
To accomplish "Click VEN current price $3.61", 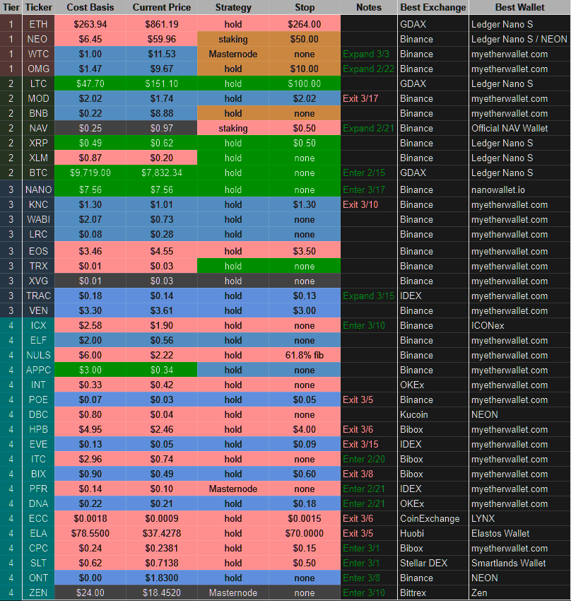I will pyautogui.click(x=162, y=310).
